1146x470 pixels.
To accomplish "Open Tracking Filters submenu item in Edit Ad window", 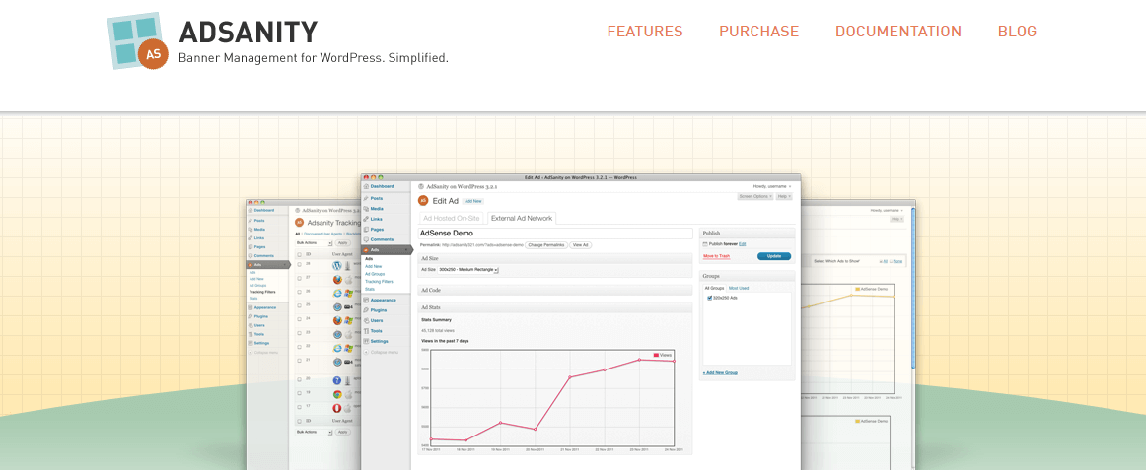I will [x=379, y=281].
